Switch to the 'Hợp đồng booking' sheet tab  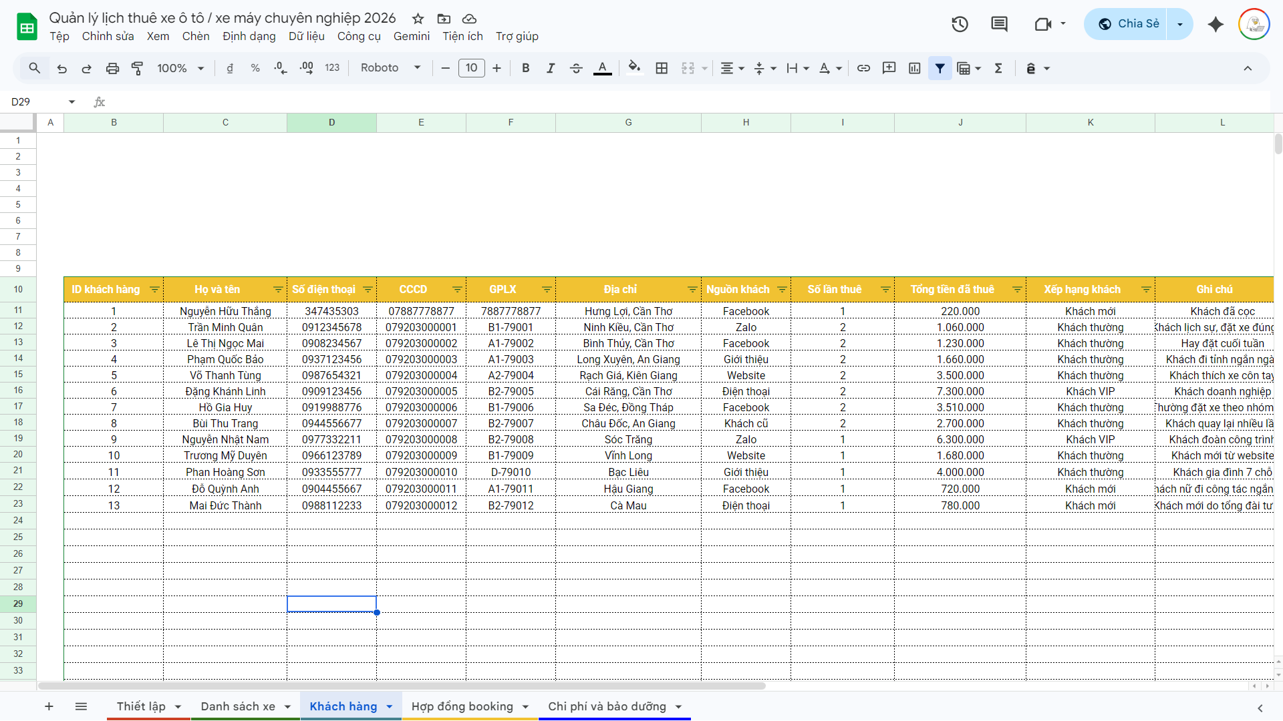pyautogui.click(x=462, y=706)
